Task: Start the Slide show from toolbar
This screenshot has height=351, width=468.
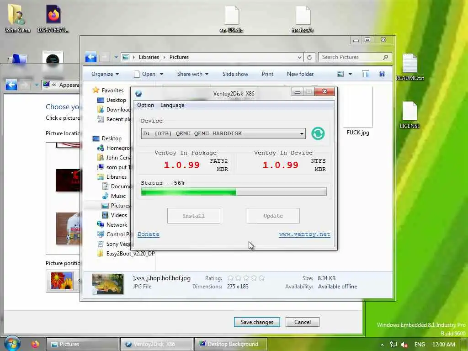Action: [235, 74]
